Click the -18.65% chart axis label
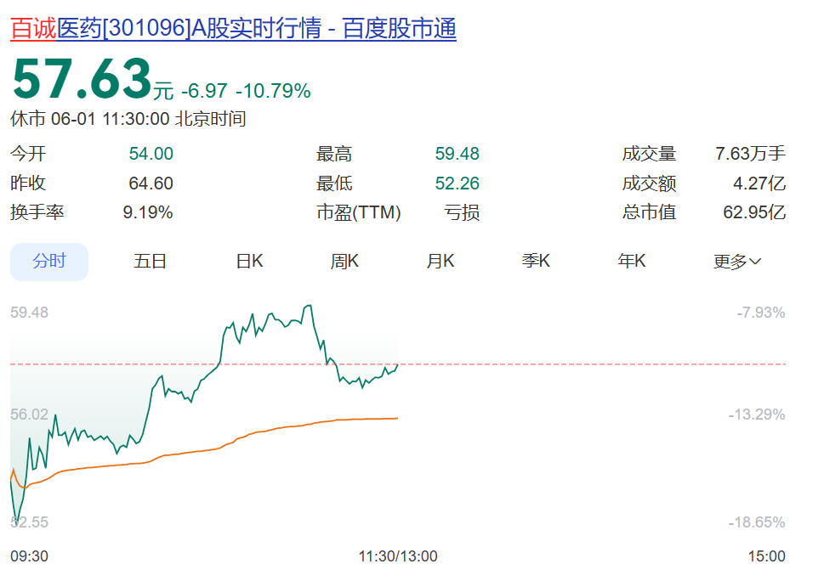Viewport: 824px width, 581px height. (757, 522)
